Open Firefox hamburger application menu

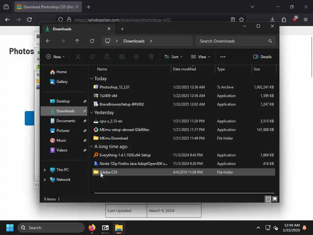pos(306,20)
